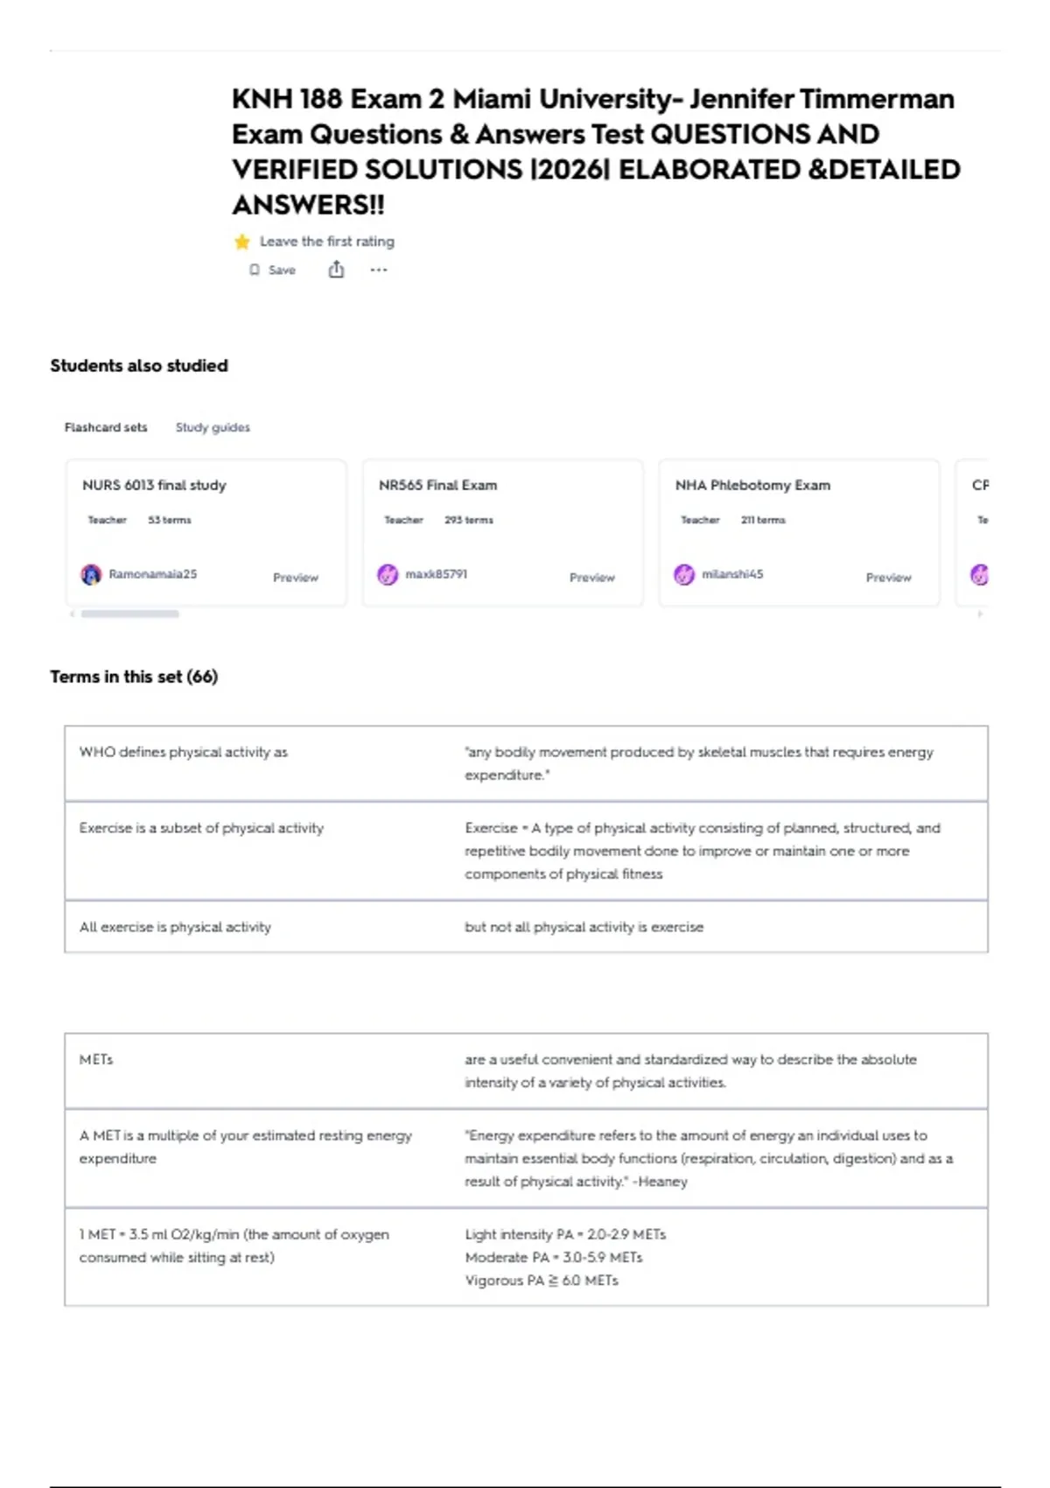Click Leave the first rating link
The width and height of the screenshot is (1050, 1488).
[327, 242]
